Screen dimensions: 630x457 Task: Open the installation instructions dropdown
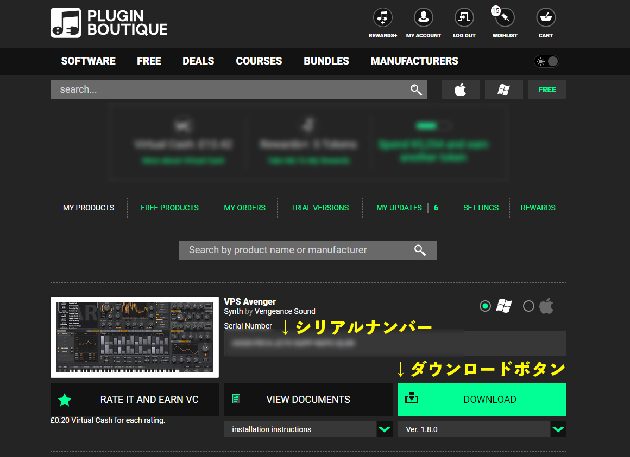tap(308, 429)
